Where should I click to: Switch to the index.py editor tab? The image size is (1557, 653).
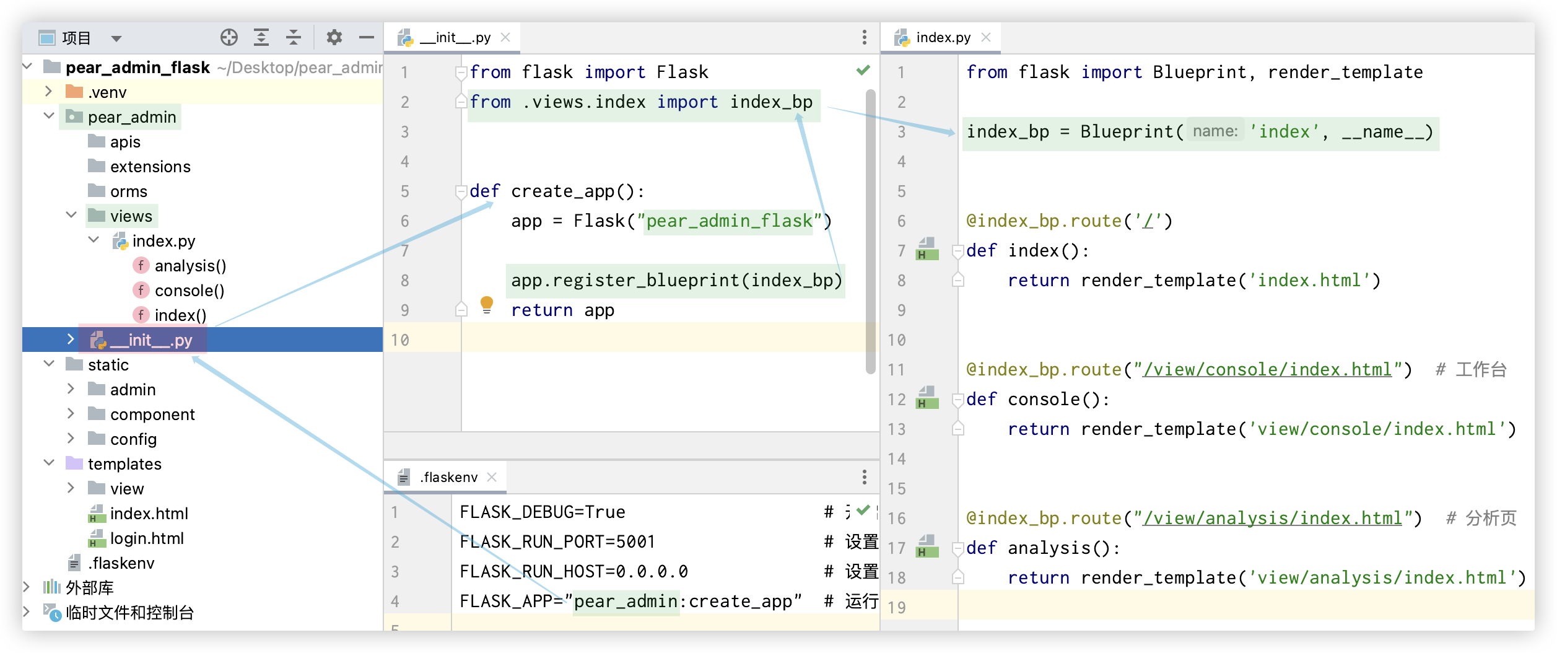tap(943, 38)
